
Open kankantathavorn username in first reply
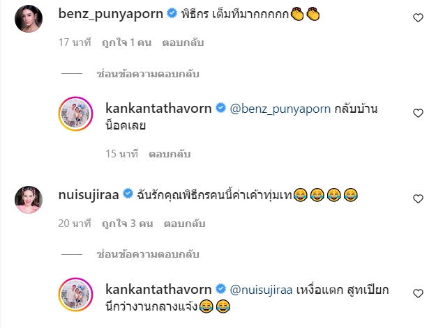click(158, 108)
